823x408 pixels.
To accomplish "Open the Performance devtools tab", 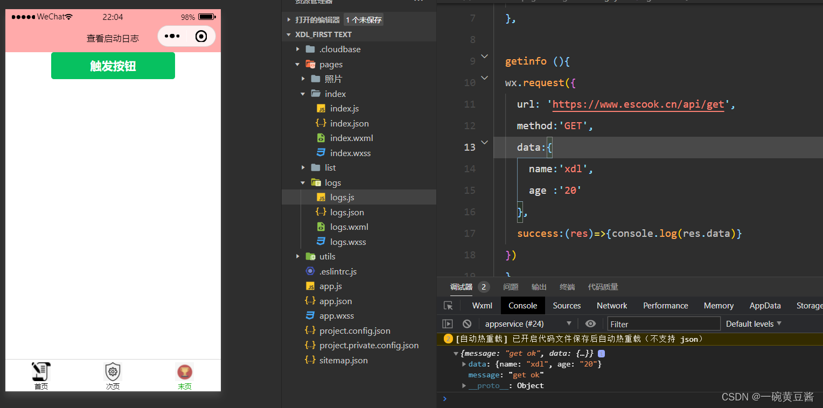I will pyautogui.click(x=666, y=305).
